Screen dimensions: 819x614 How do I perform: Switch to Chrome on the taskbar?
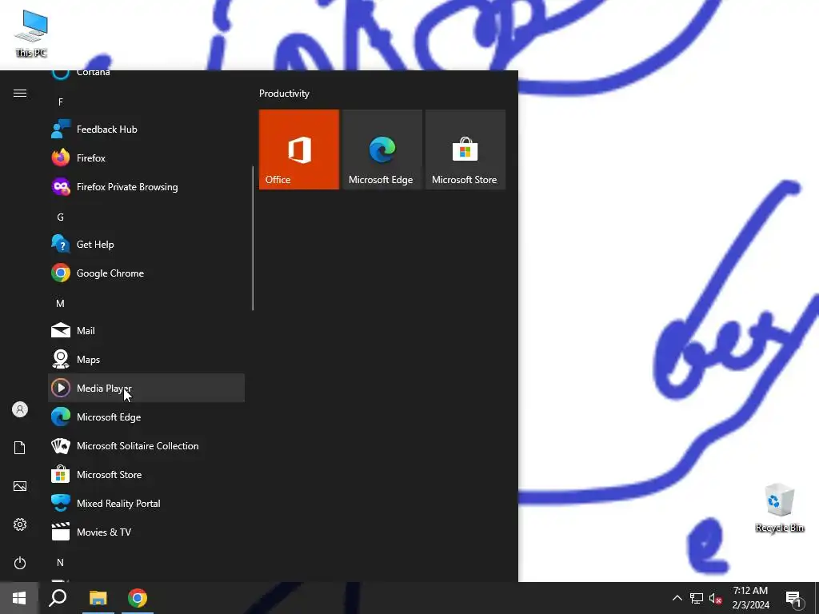coord(138,598)
